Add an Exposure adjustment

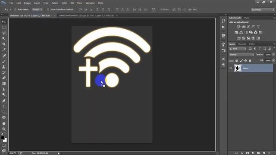253,27
